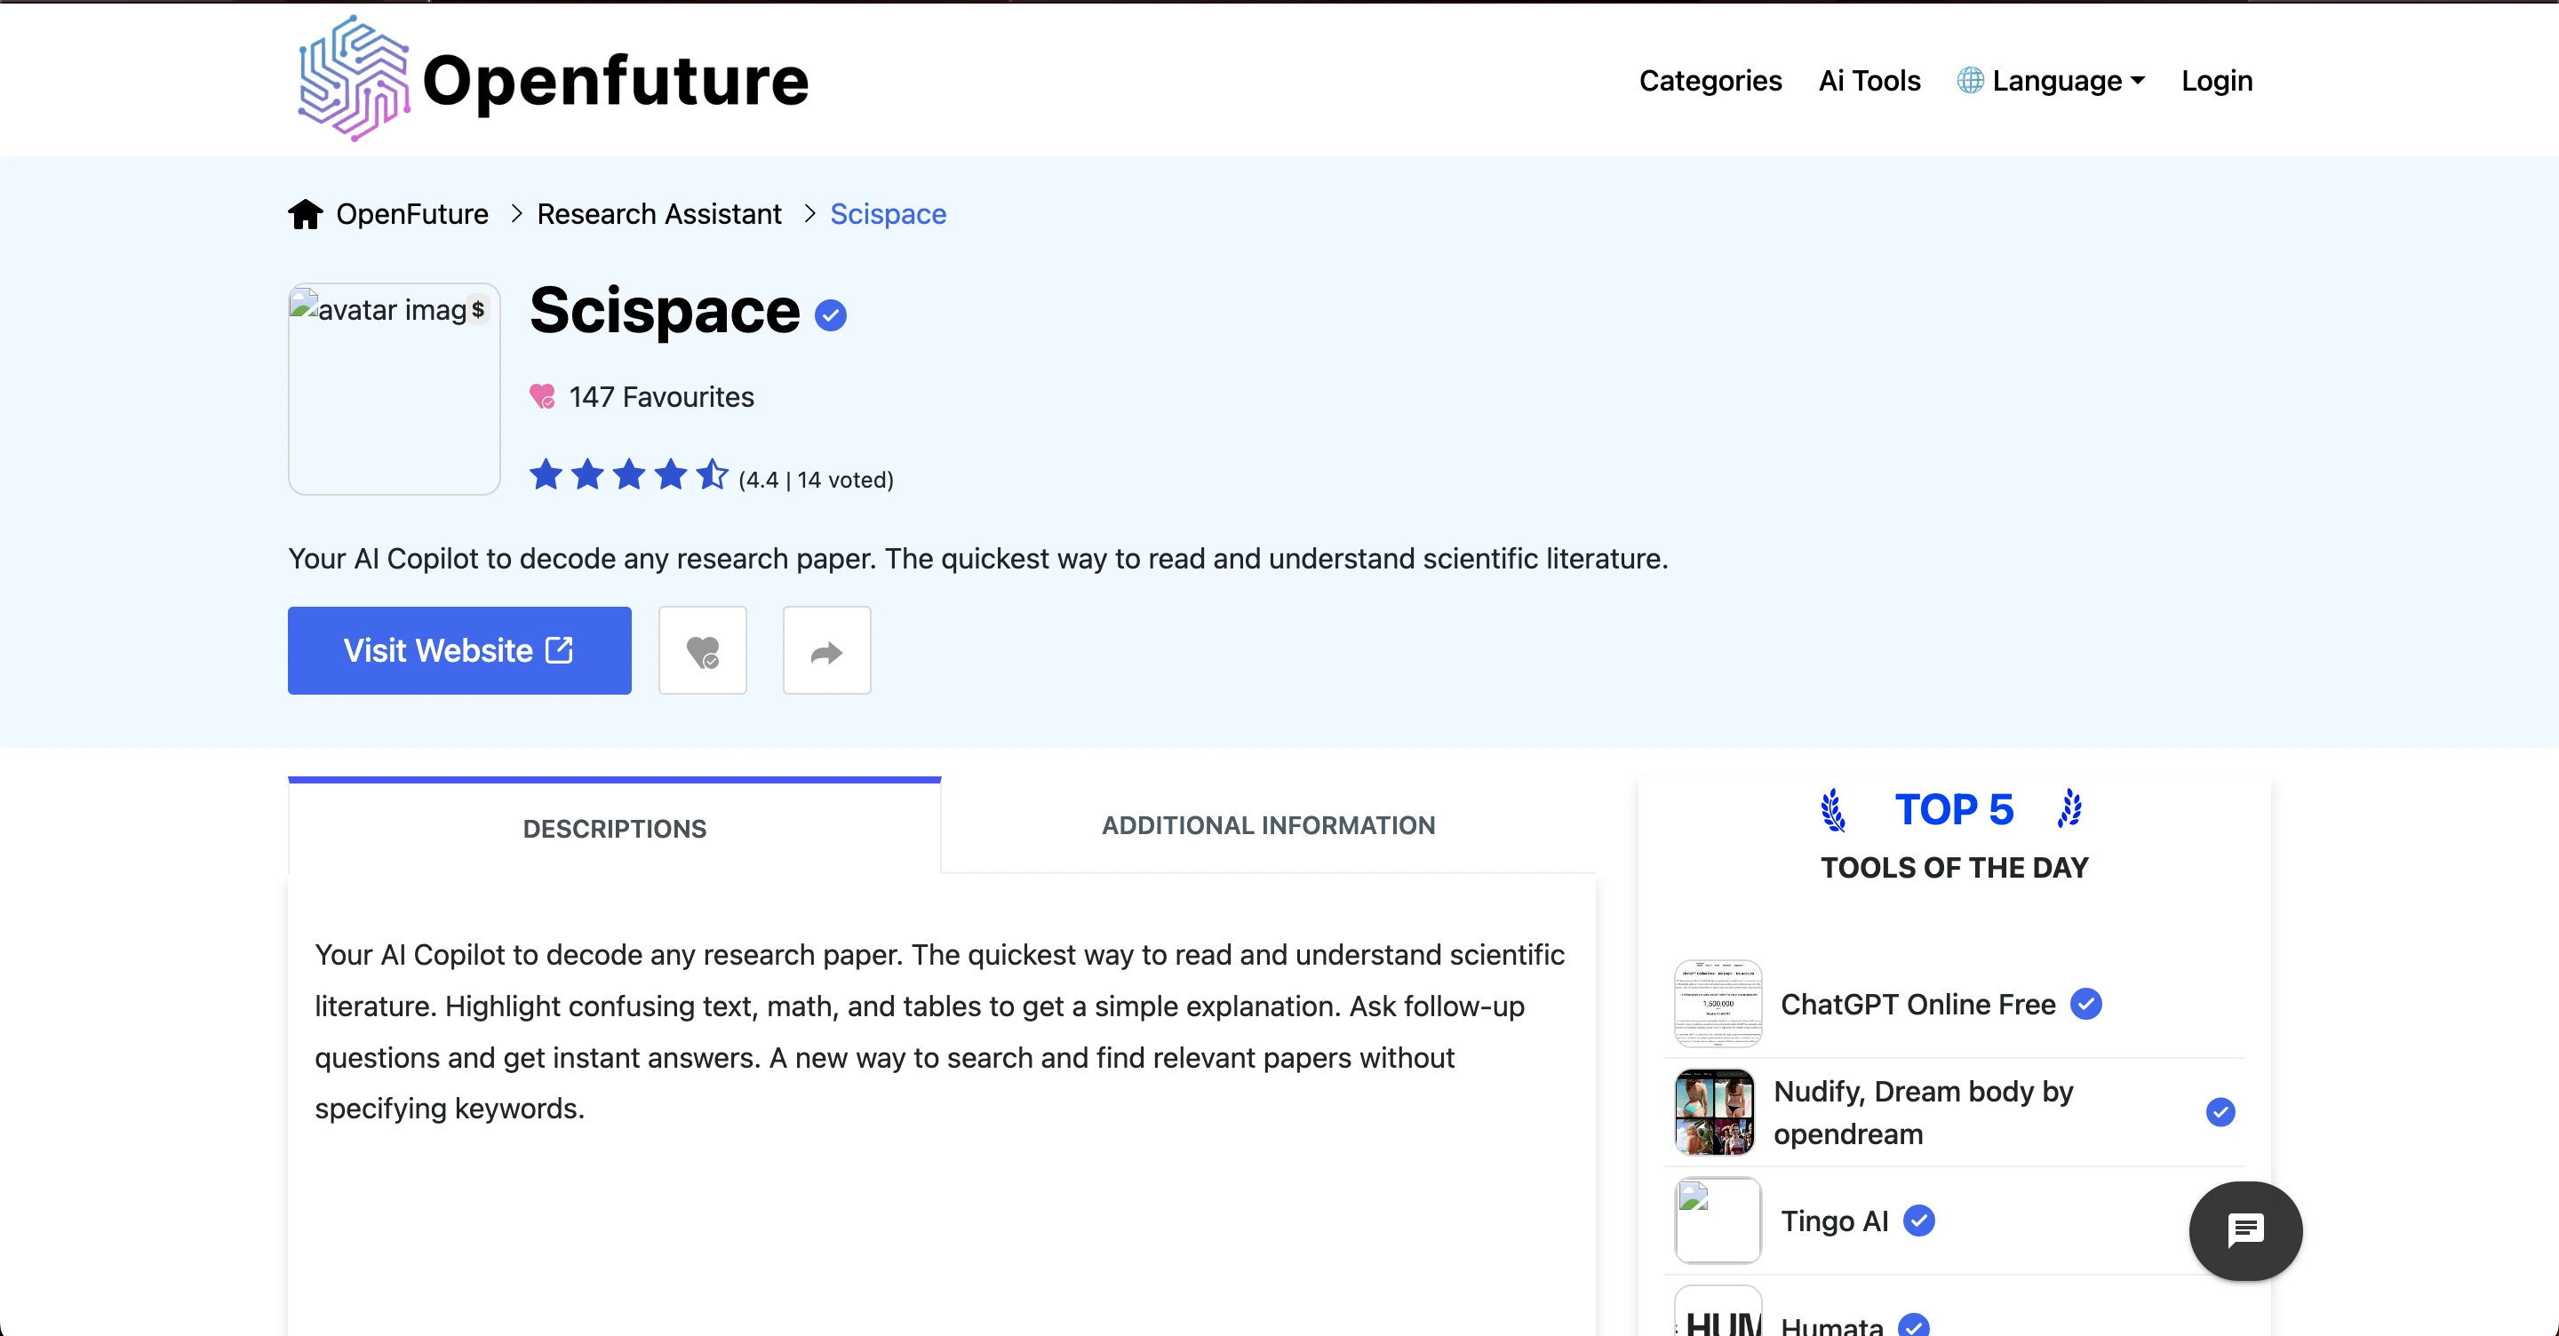Click the heart favourite button

pos(702,650)
